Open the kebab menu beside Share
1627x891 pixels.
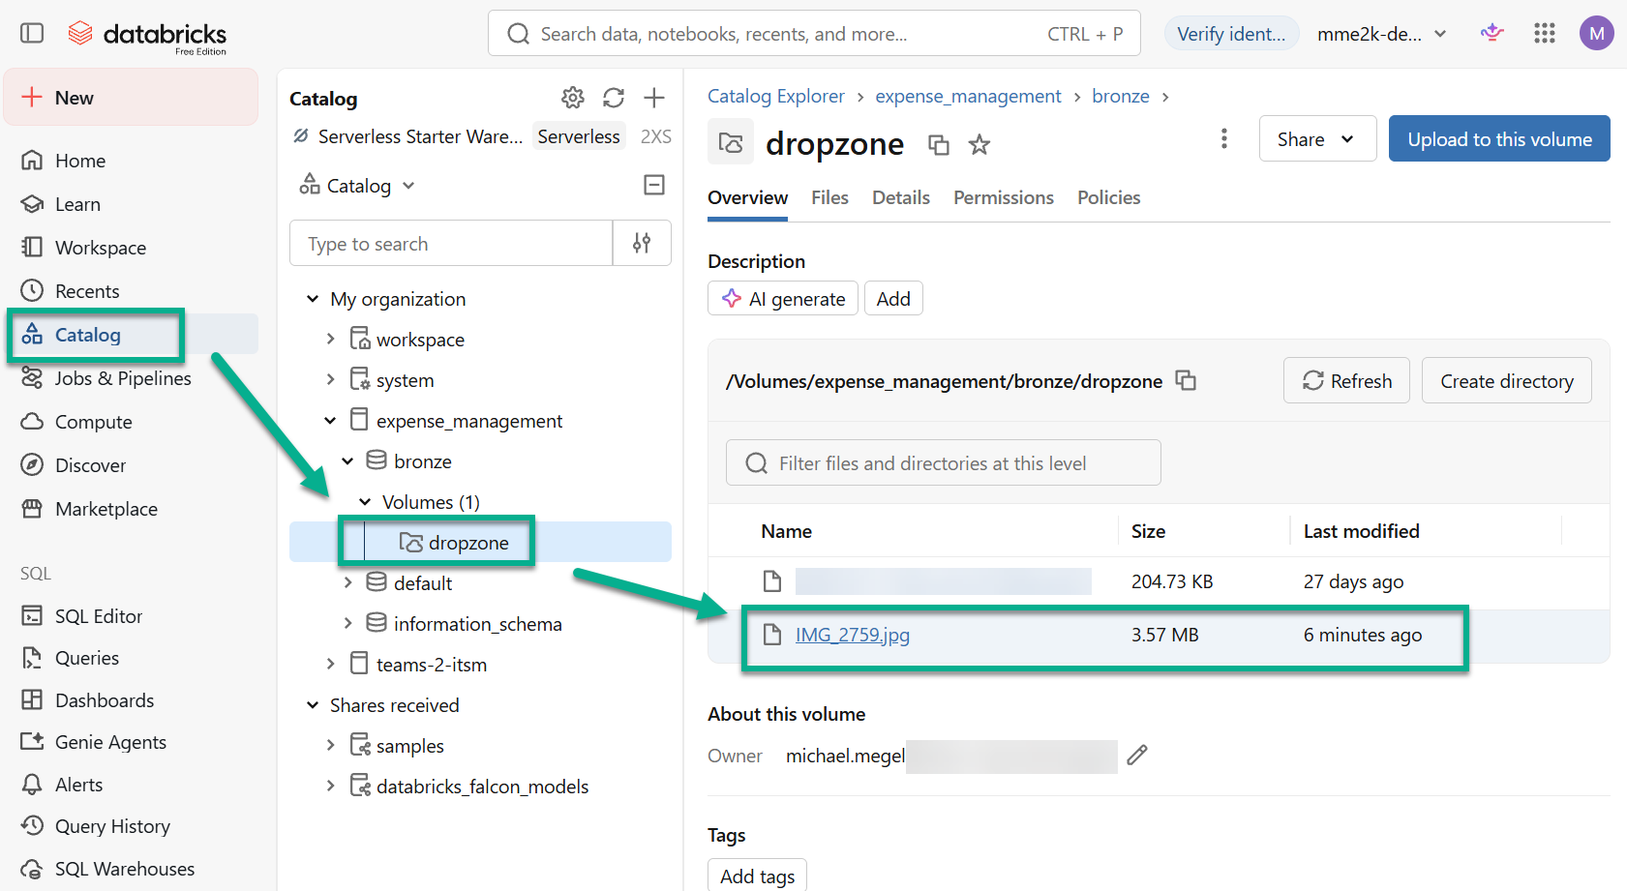coord(1224,138)
